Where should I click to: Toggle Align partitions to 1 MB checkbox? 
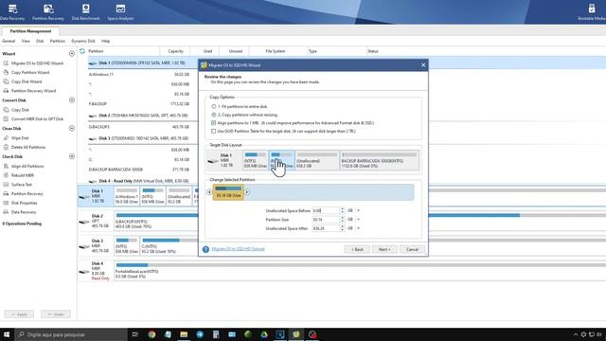213,123
